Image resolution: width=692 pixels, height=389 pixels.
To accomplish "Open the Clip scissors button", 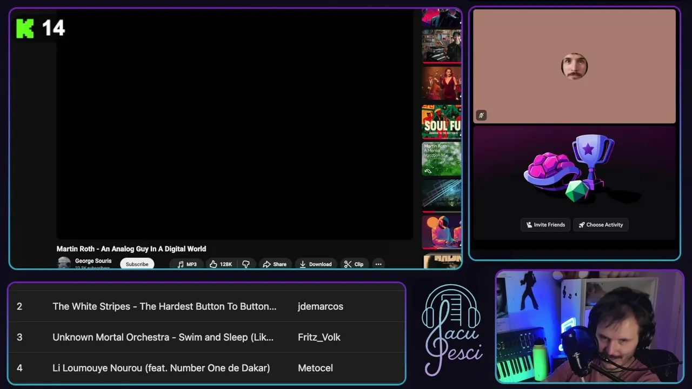I will (x=354, y=264).
